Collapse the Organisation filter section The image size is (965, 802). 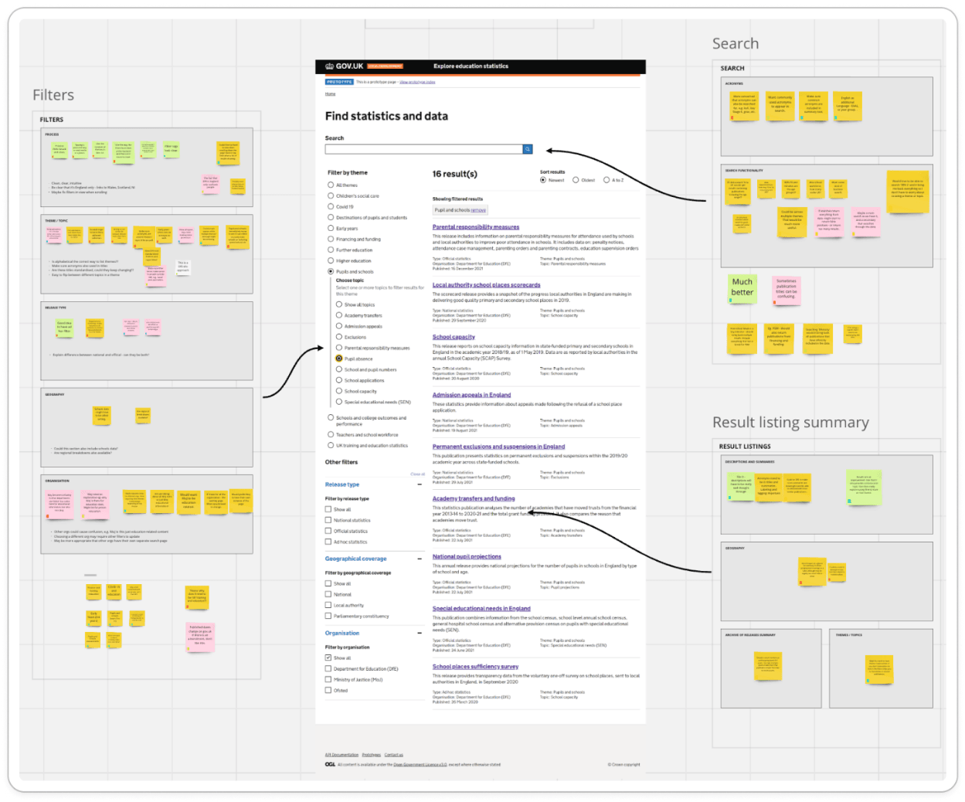coord(418,633)
